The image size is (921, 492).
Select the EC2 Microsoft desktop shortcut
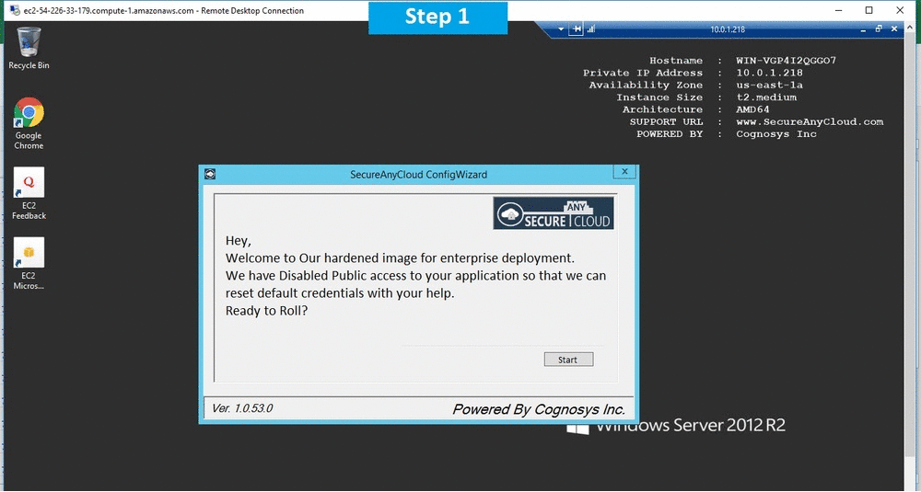tap(29, 255)
